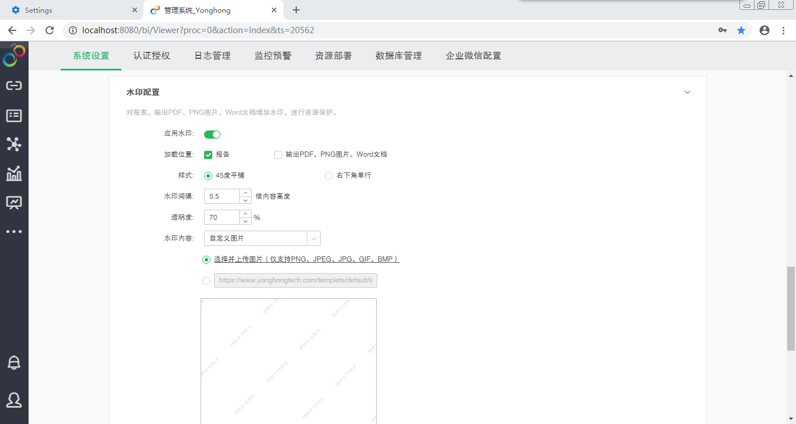The height and width of the screenshot is (424, 796).
Task: Open the three-dots more menu in sidebar
Action: click(x=14, y=232)
